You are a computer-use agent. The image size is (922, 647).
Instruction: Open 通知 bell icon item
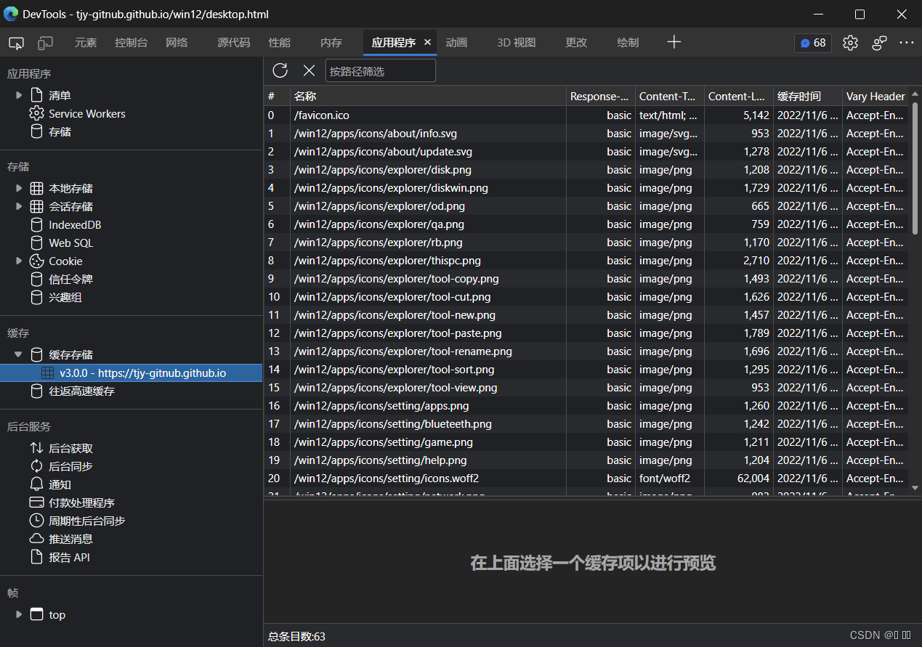[36, 484]
